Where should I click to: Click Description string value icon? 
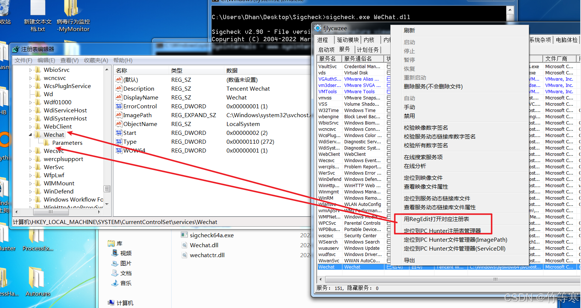pos(119,88)
